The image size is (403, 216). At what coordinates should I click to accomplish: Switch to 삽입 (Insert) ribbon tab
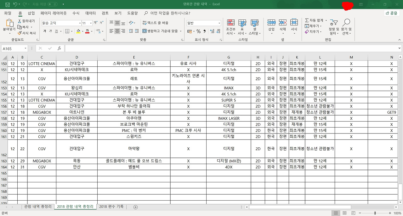pos(31,13)
